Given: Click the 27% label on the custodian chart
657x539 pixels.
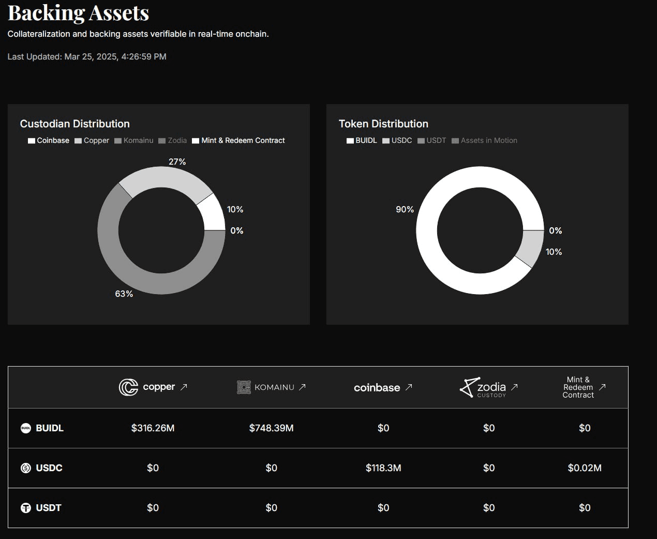Looking at the screenshot, I should click(x=177, y=162).
